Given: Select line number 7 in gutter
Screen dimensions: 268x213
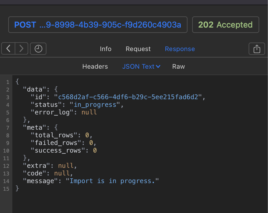Looking at the screenshot, I should (8, 128).
